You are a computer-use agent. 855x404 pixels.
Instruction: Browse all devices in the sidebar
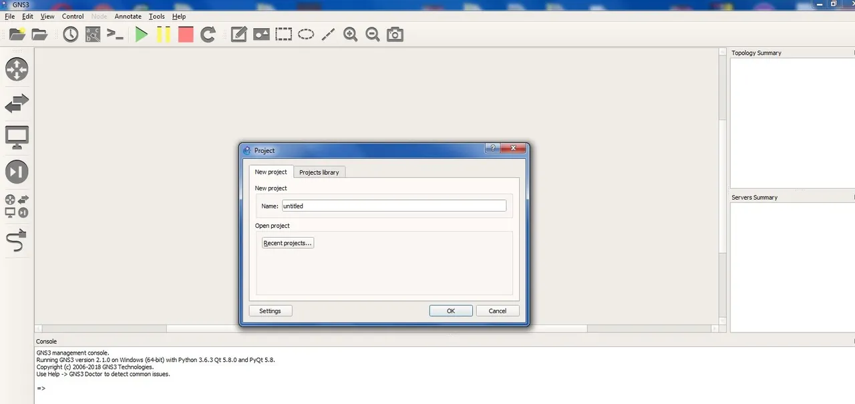pyautogui.click(x=17, y=206)
